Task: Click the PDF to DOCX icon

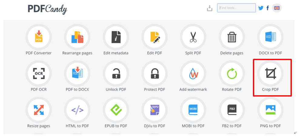Action: click(x=77, y=73)
